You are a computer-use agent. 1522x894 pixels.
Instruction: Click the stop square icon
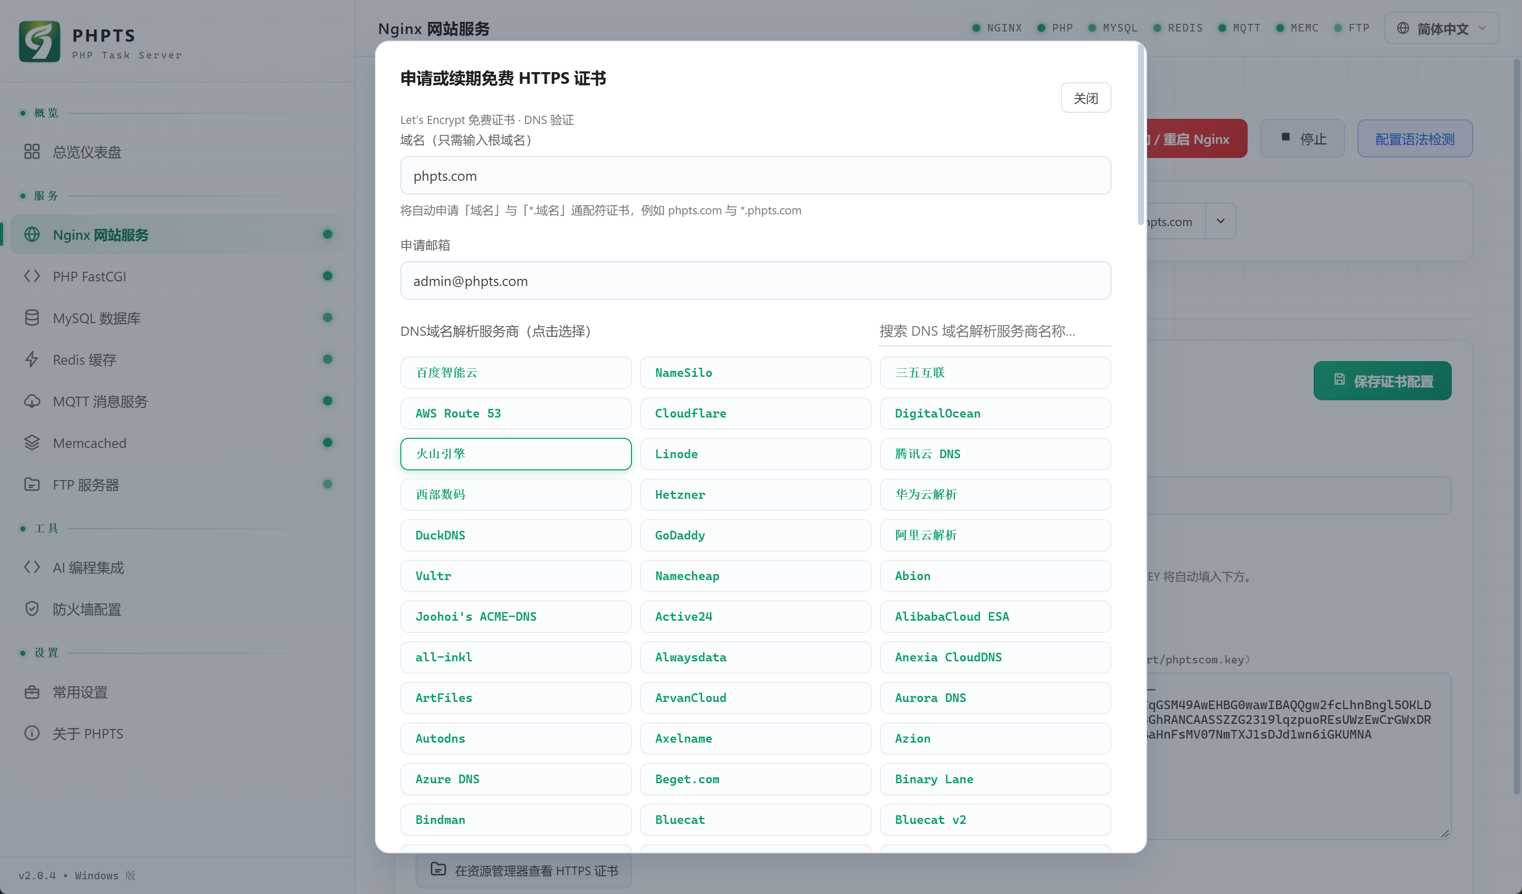(1286, 137)
